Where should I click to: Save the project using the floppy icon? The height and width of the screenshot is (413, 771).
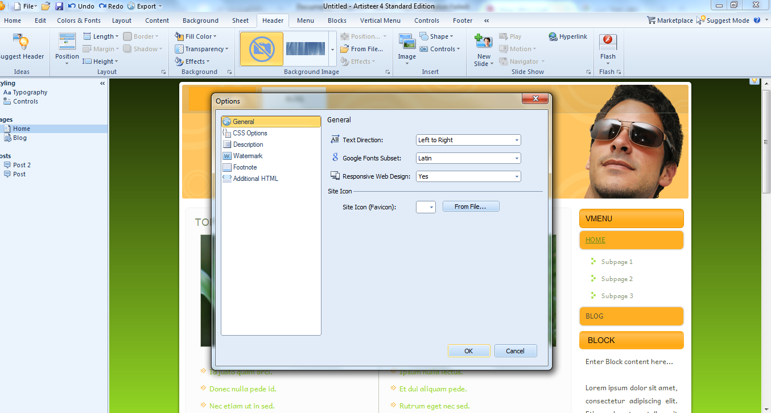point(59,6)
